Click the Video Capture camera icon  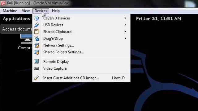tap(37, 68)
